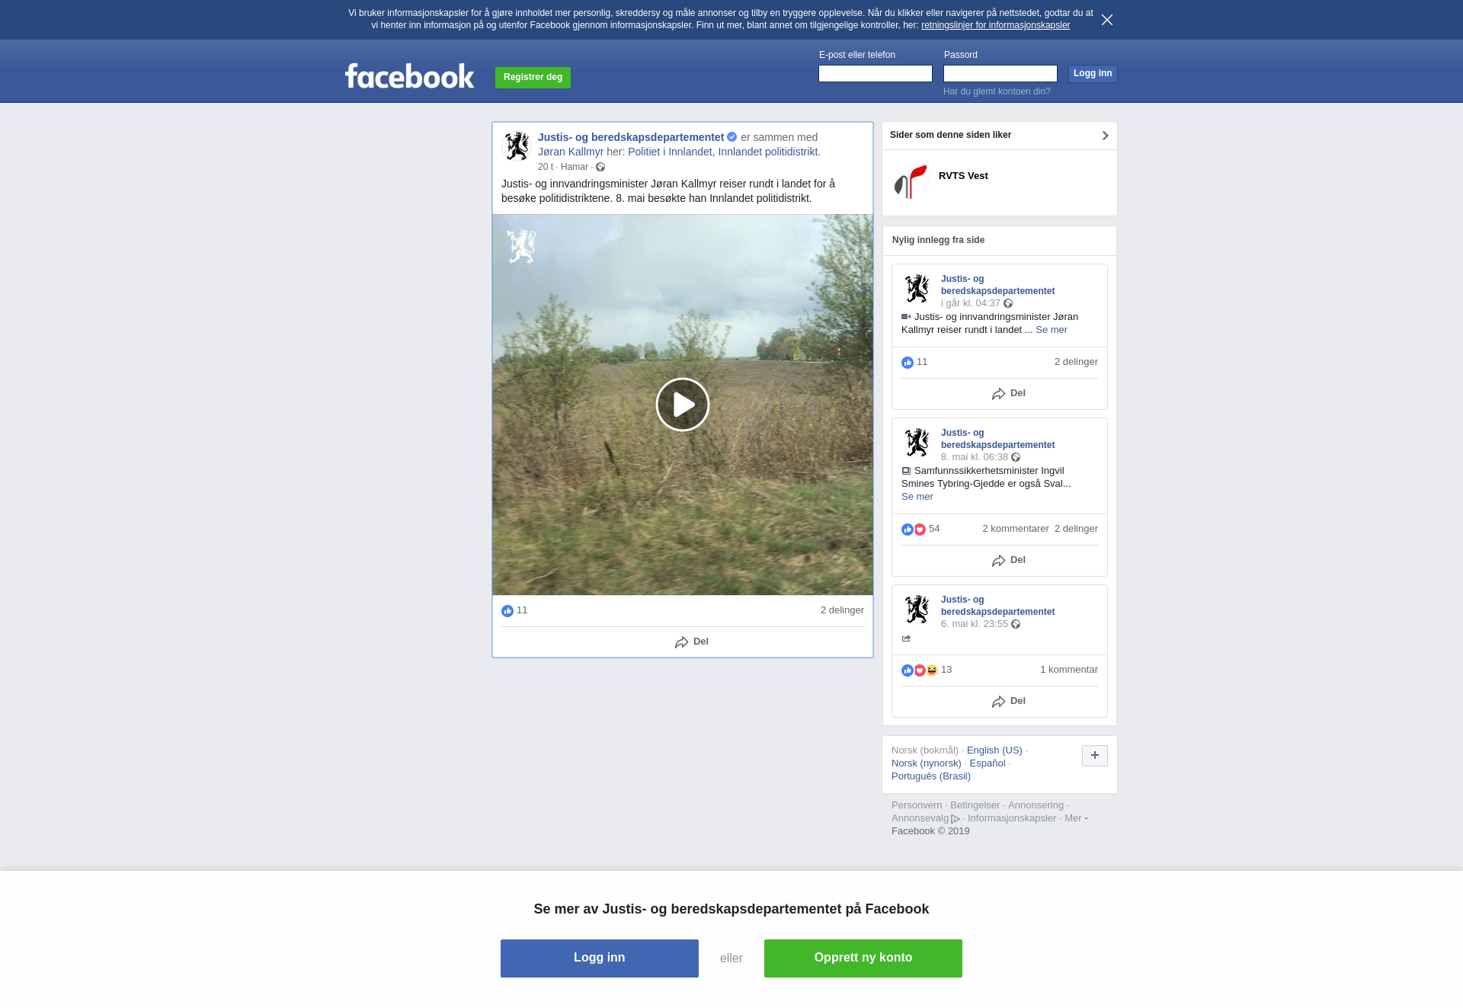This screenshot has height=1008, width=1463.
Task: Click Se mer in the i går sidebar post
Action: (x=1052, y=330)
